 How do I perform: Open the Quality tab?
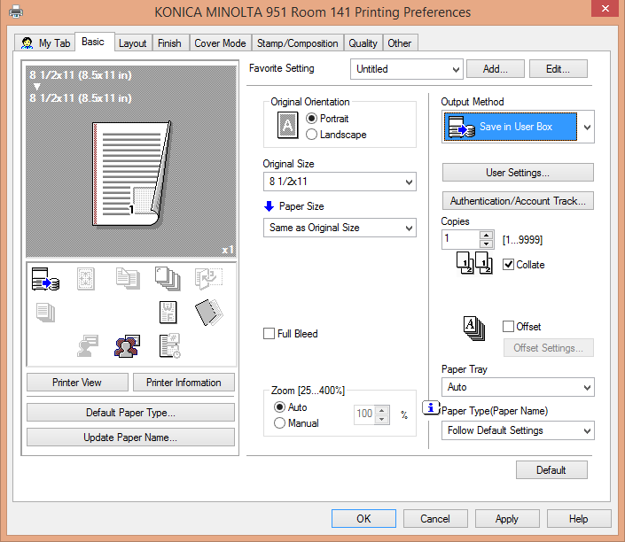(x=363, y=43)
